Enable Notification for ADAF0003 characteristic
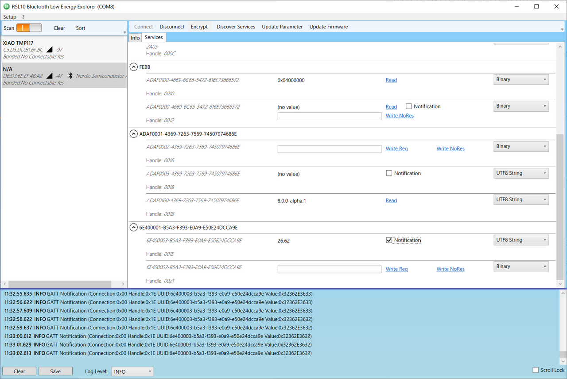The height and width of the screenshot is (379, 567). click(x=389, y=173)
